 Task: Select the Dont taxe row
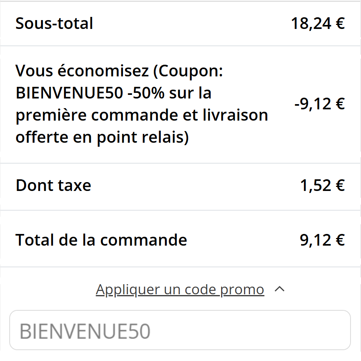pyautogui.click(x=53, y=185)
